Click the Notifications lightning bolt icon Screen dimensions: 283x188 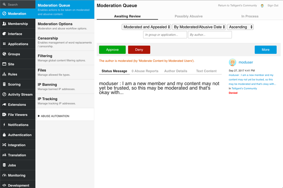click(x=4, y=125)
